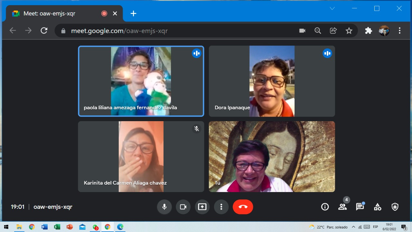Open the more options menu in Meet
Viewport: 412px width, 232px height.
click(x=221, y=207)
